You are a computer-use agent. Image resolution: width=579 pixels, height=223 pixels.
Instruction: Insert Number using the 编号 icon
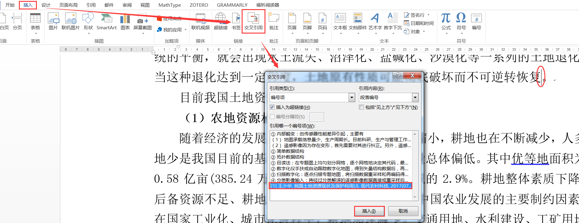click(476, 22)
